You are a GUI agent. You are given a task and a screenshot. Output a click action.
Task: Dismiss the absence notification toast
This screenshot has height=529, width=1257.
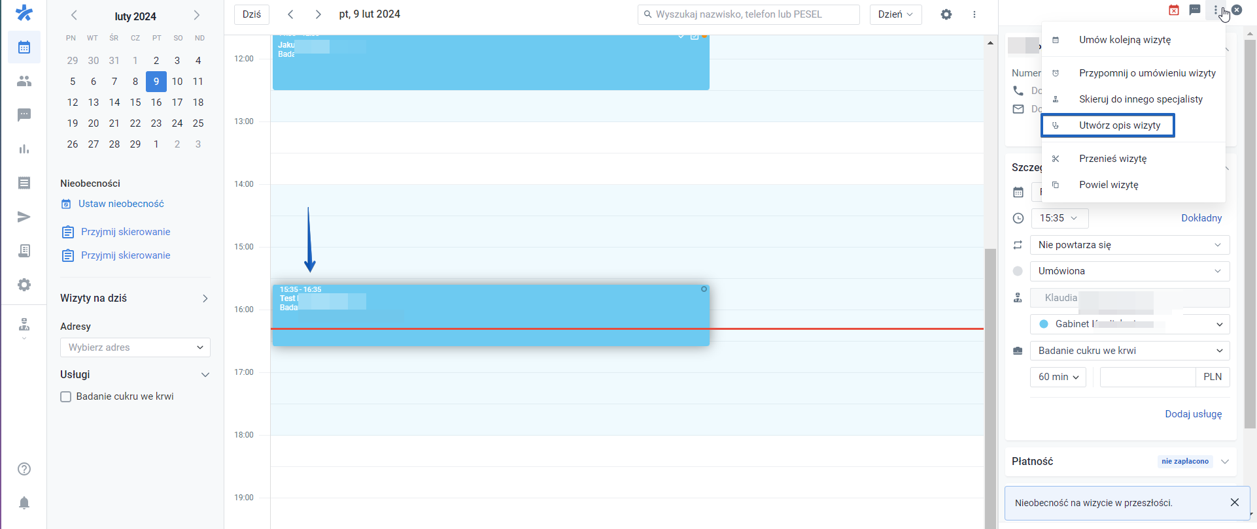(1234, 502)
